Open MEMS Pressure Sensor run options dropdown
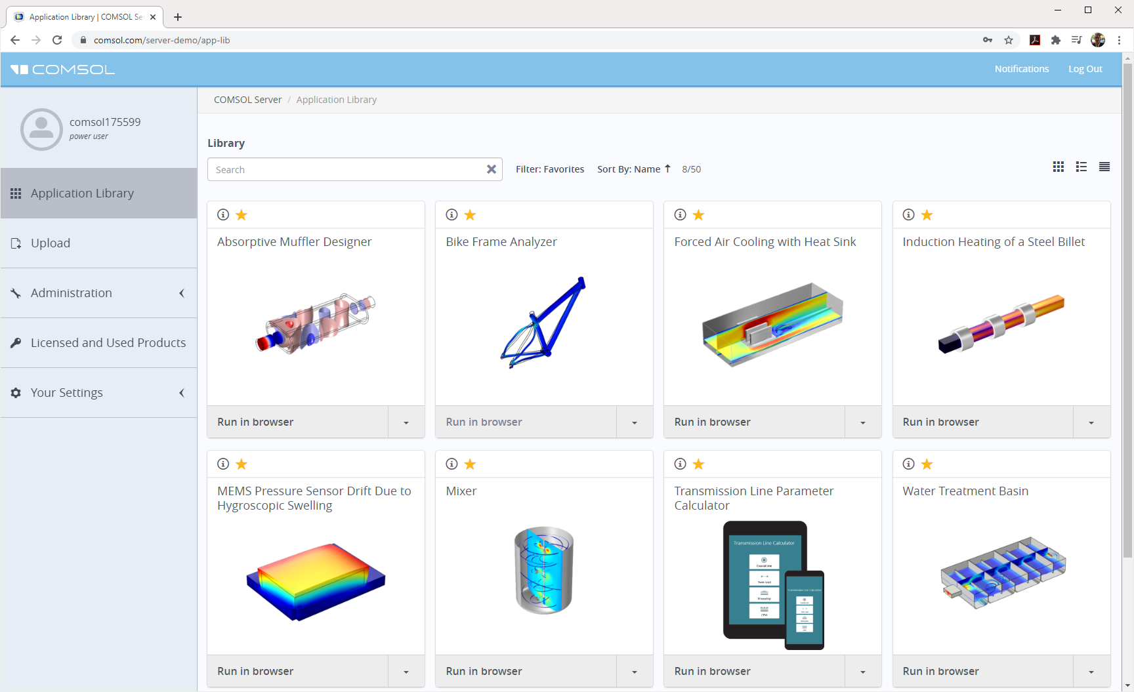Image resolution: width=1134 pixels, height=692 pixels. click(x=406, y=671)
